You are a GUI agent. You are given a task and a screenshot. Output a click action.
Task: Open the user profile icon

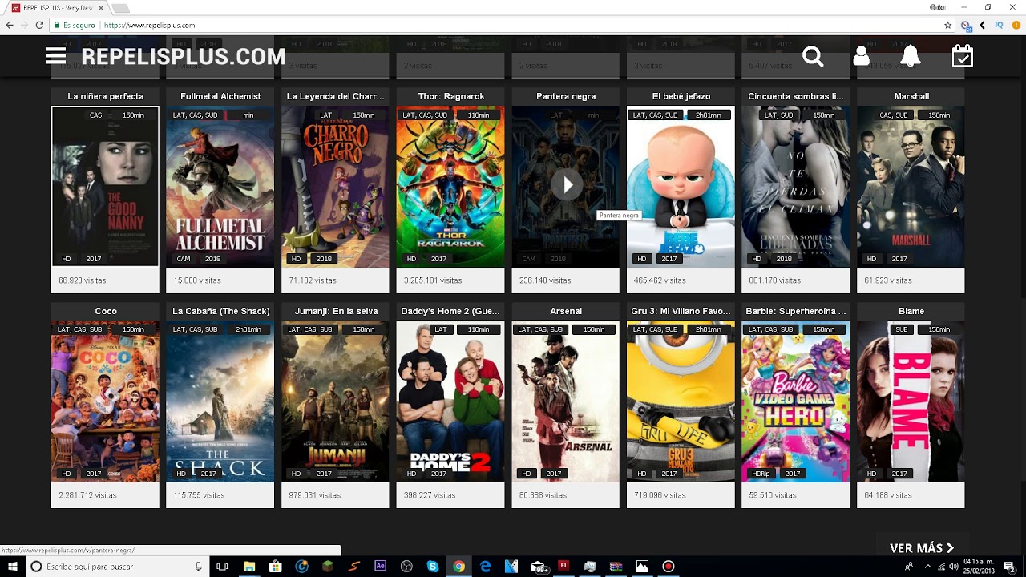pos(862,56)
